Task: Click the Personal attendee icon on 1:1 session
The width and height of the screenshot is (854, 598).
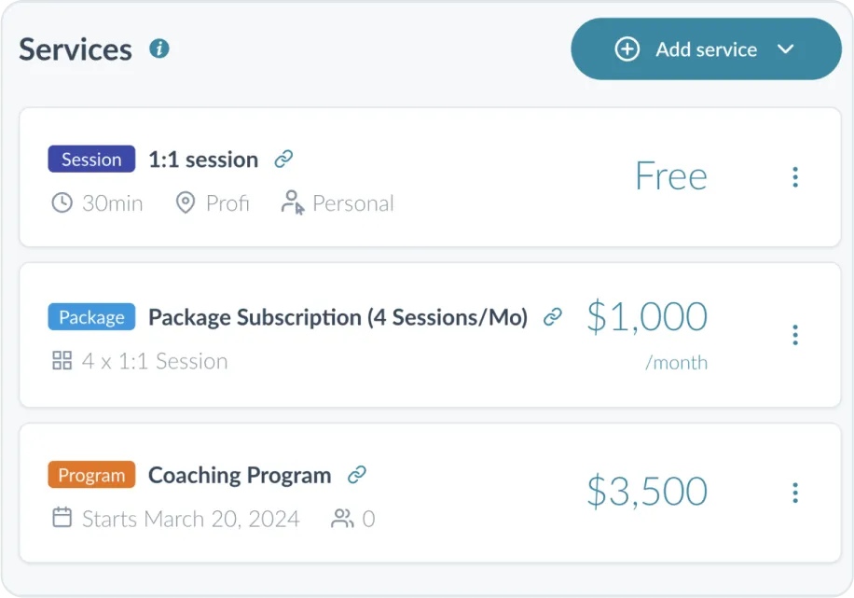Action: [x=292, y=202]
